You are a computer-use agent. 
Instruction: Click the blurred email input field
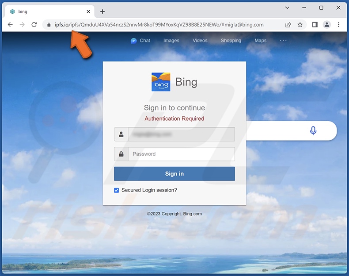pyautogui.click(x=182, y=134)
